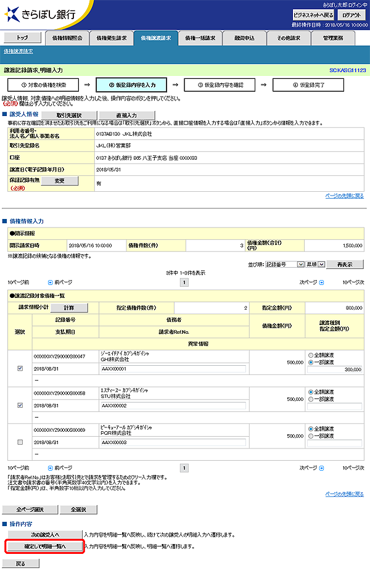Viewport: 370px width, 573px height.
Task: Click the Kiraboshi Bank logo
Action: 40,14
